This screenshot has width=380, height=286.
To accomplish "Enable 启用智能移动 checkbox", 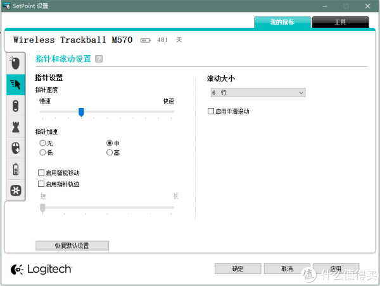I will [x=41, y=172].
